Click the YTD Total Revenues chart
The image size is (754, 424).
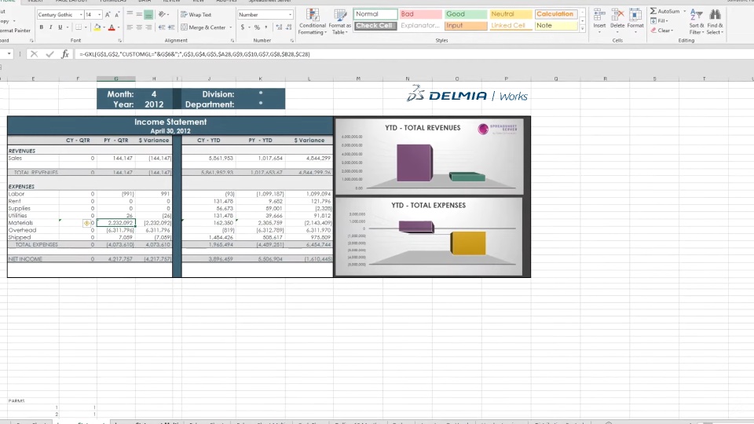pos(429,157)
